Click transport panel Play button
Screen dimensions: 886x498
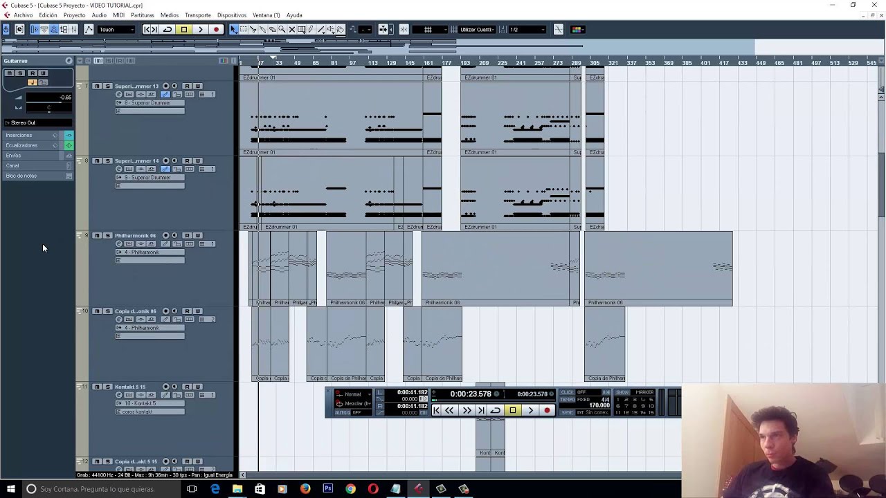point(530,410)
